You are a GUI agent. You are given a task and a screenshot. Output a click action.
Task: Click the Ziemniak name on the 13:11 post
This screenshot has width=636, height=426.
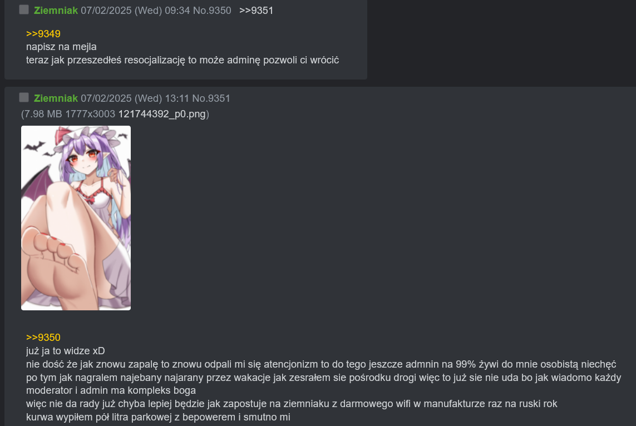(x=56, y=98)
